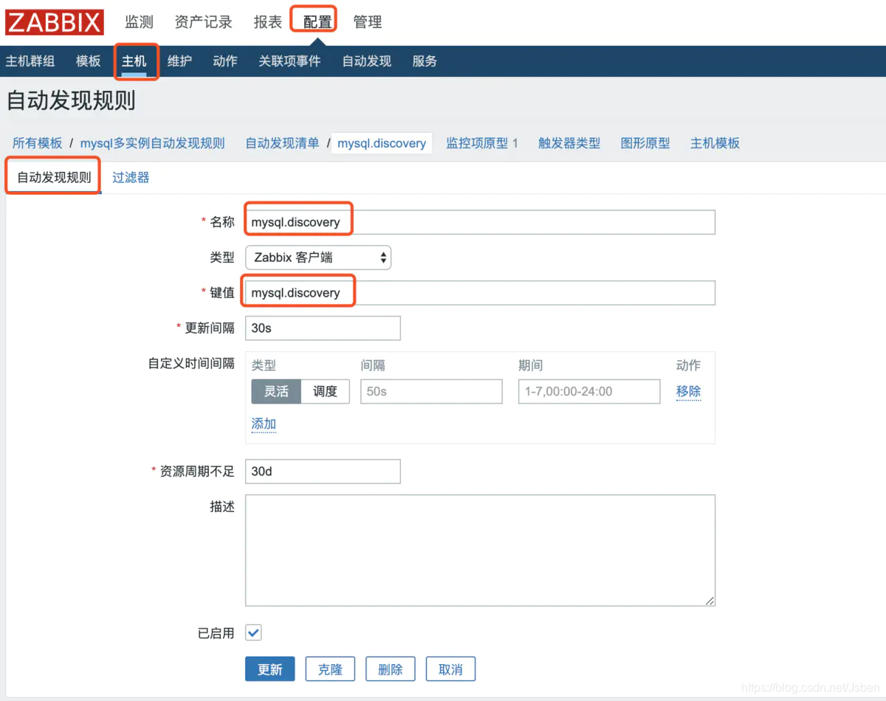Click the 取消 button

point(450,669)
